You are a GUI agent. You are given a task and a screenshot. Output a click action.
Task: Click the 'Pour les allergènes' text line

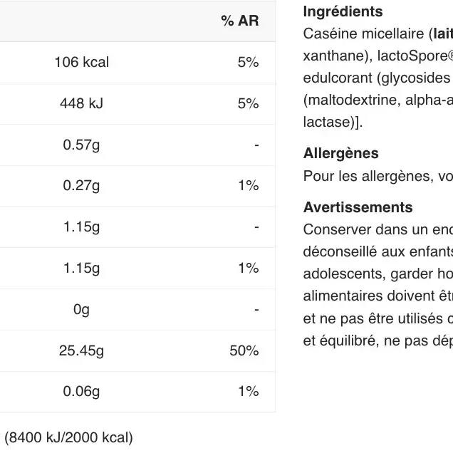[x=378, y=176]
